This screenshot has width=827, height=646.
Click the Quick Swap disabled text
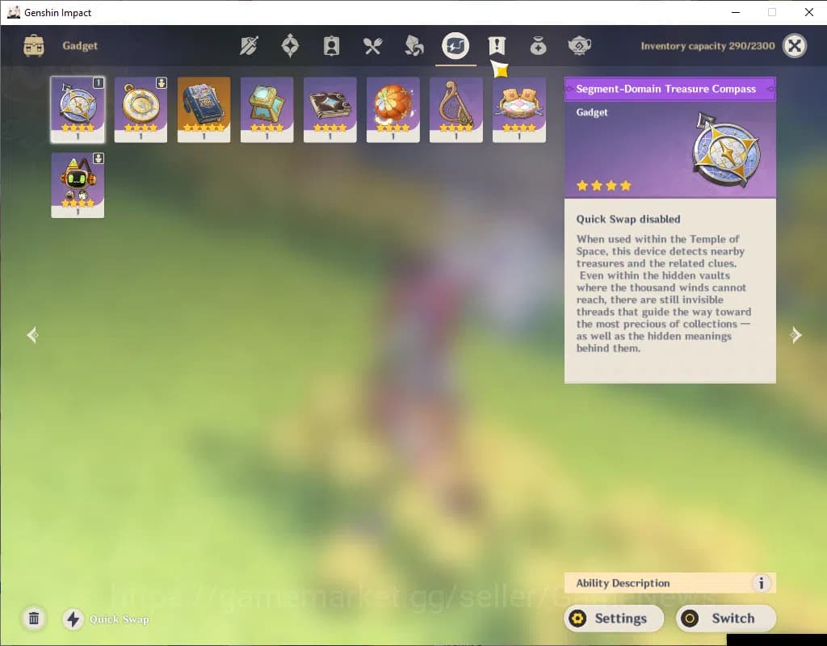pos(628,219)
